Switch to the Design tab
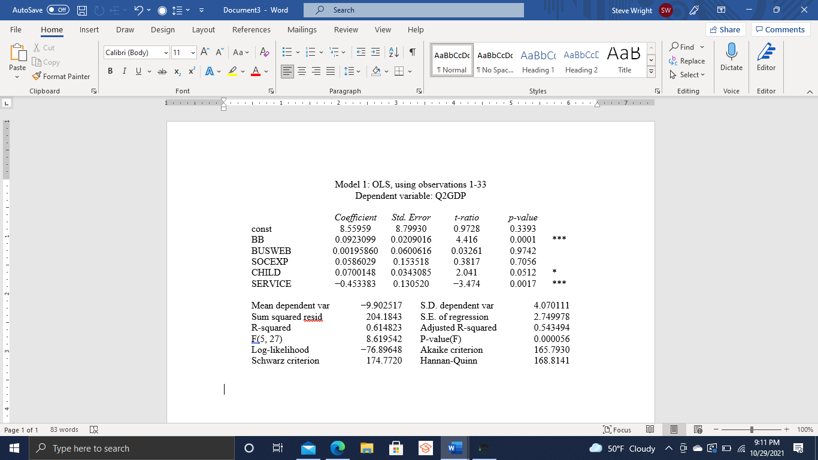Image resolution: width=818 pixels, height=460 pixels. (x=163, y=29)
